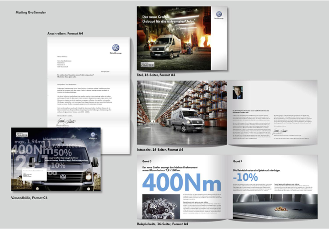
Task: Click the VW logo on brochure cover
Action: 219,14
